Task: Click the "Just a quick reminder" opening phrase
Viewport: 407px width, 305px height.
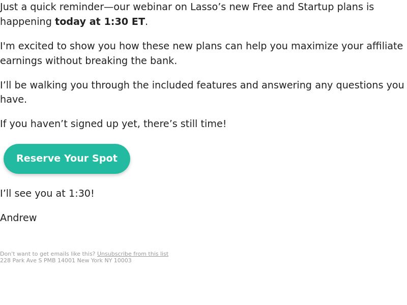Action: coord(52,7)
